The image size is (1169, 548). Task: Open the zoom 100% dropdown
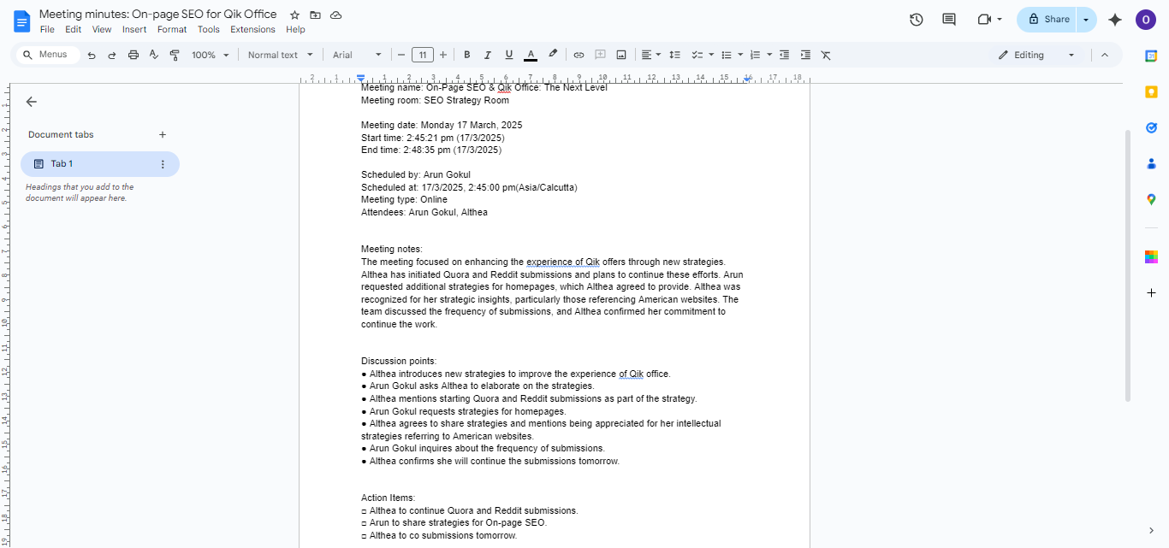click(x=210, y=55)
